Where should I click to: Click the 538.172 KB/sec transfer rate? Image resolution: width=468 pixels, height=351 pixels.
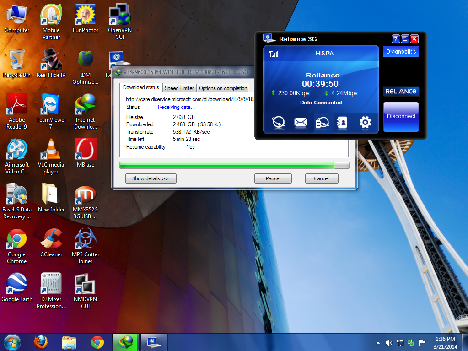pyautogui.click(x=191, y=132)
